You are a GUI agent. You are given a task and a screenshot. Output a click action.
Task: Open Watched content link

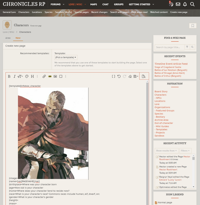(x=159, y=12)
